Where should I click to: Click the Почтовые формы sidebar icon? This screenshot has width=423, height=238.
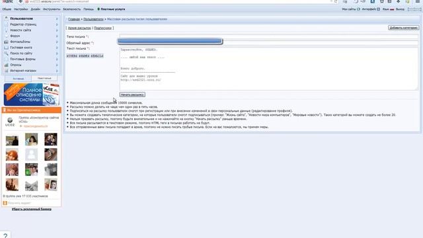[x=6, y=59]
